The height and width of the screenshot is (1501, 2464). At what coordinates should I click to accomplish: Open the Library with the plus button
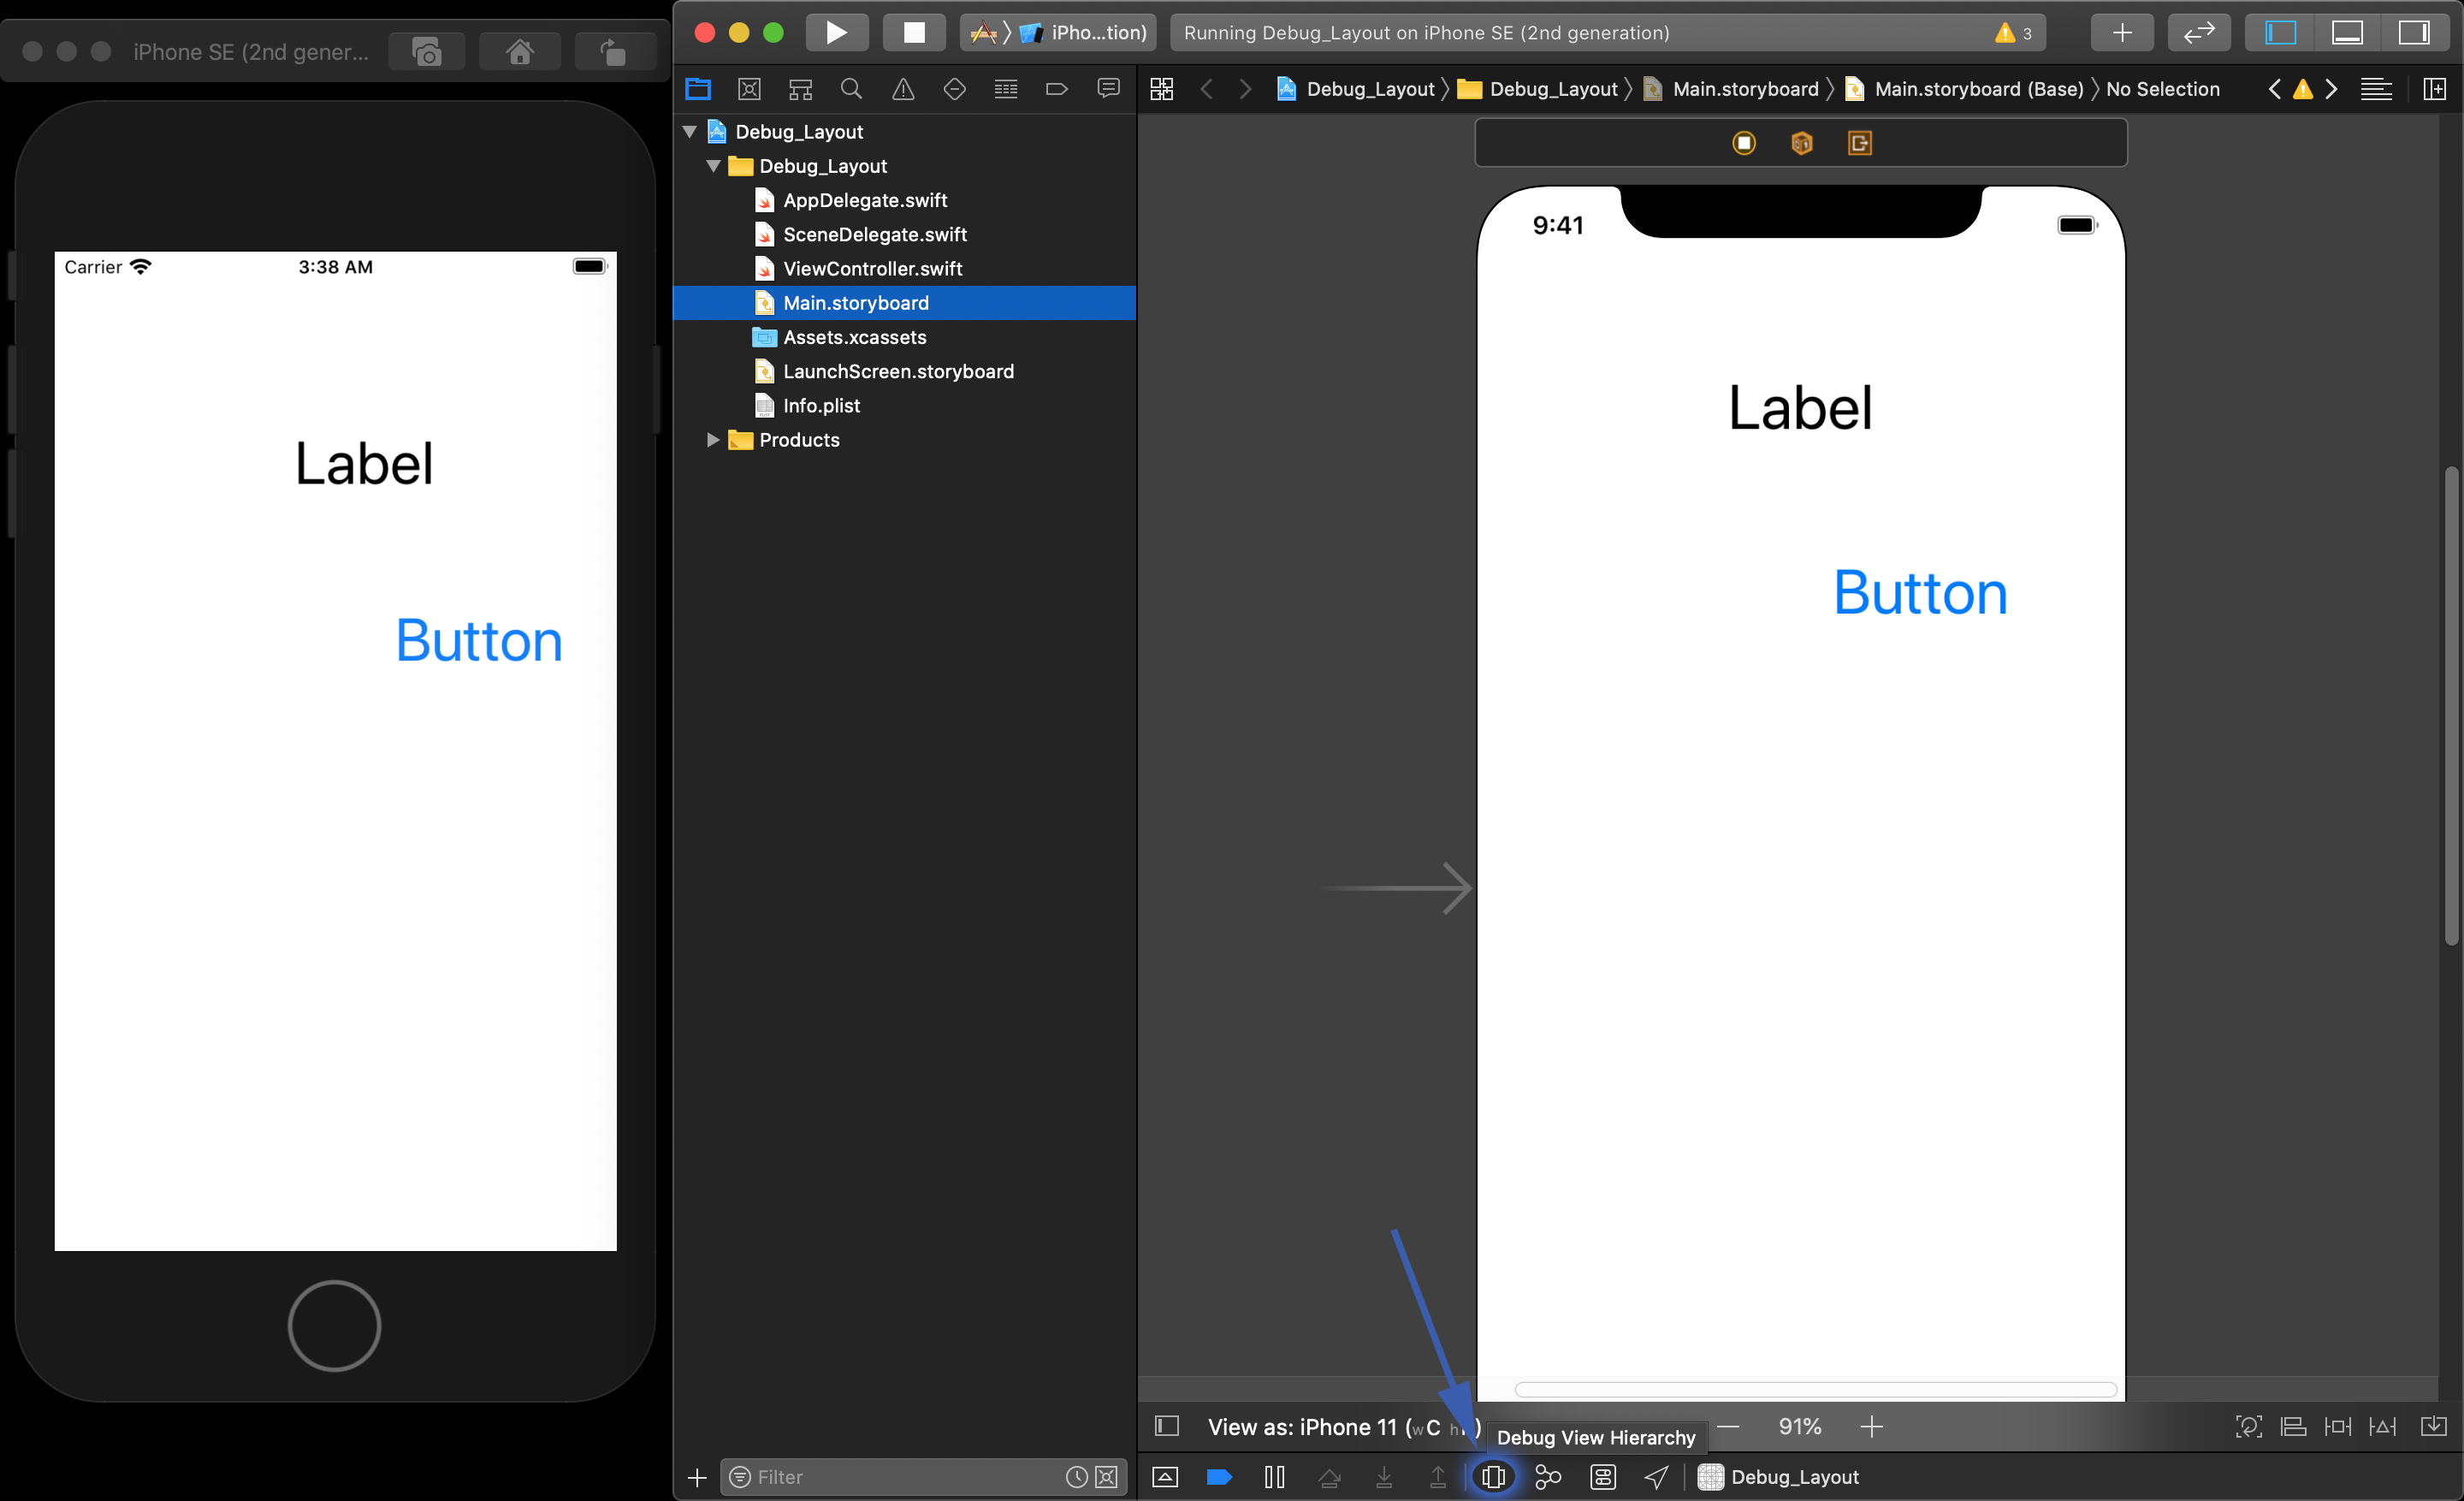[2122, 32]
